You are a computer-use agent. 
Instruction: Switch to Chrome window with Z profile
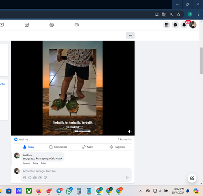109,191
